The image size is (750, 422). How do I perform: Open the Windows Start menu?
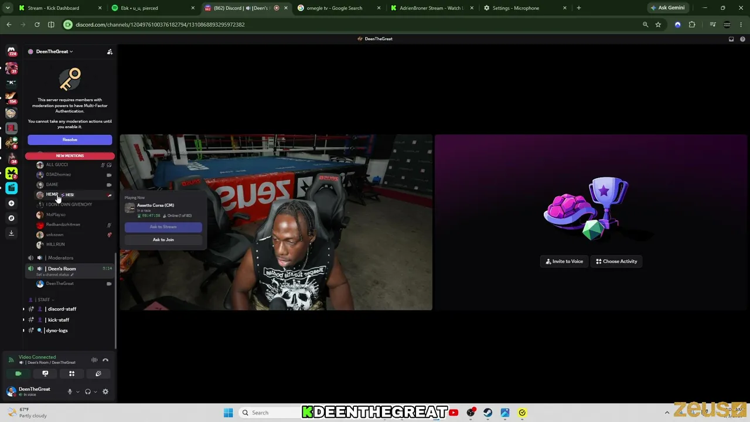point(229,413)
